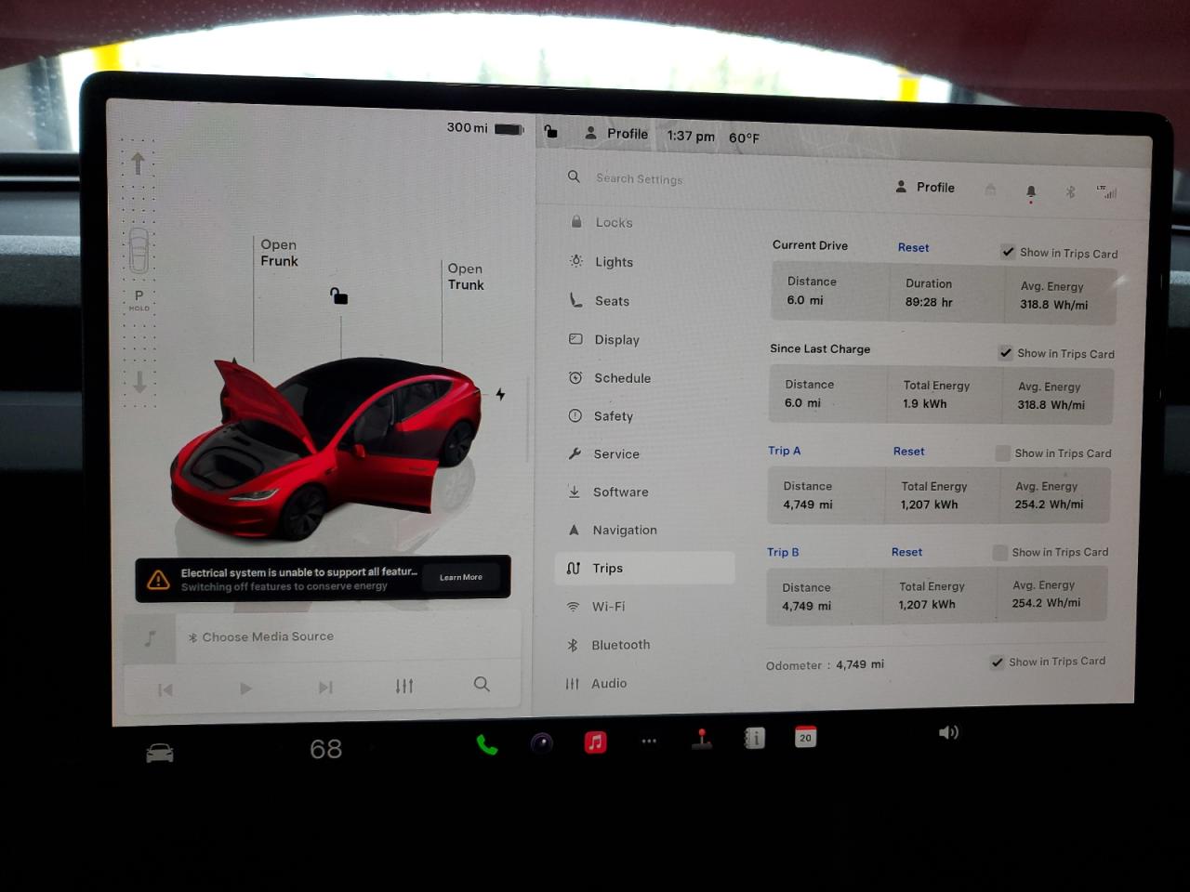The image size is (1190, 892).
Task: Open Choose Media Source
Action: pos(270,636)
